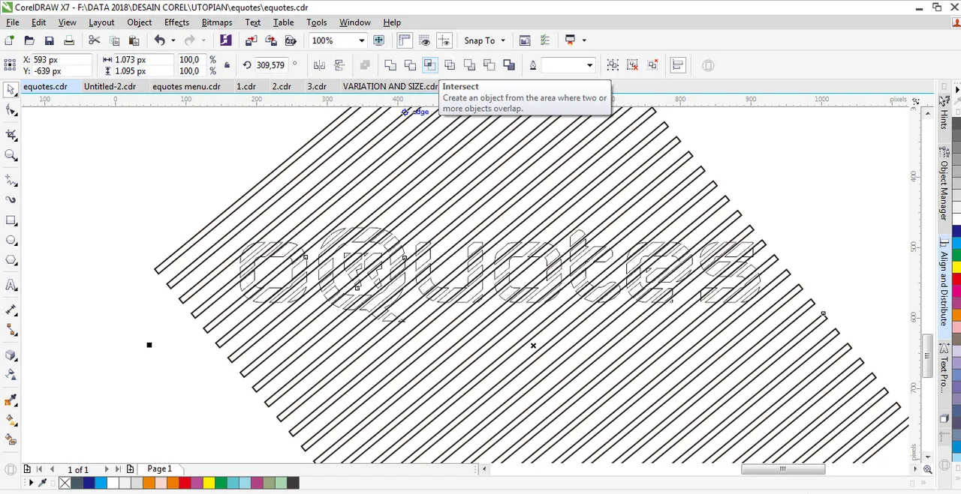
Task: Open the File menu
Action: pyautogui.click(x=13, y=22)
